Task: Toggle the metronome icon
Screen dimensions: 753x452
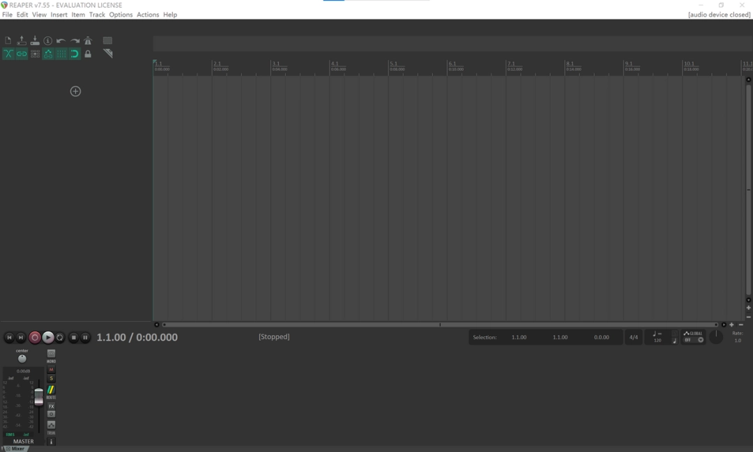Action: (x=88, y=41)
